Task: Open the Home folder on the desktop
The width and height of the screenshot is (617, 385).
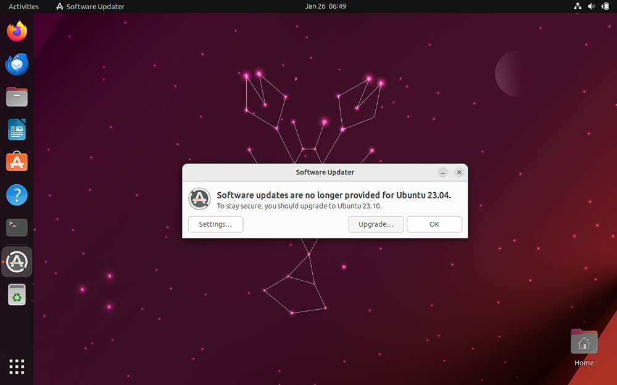Action: pyautogui.click(x=584, y=341)
